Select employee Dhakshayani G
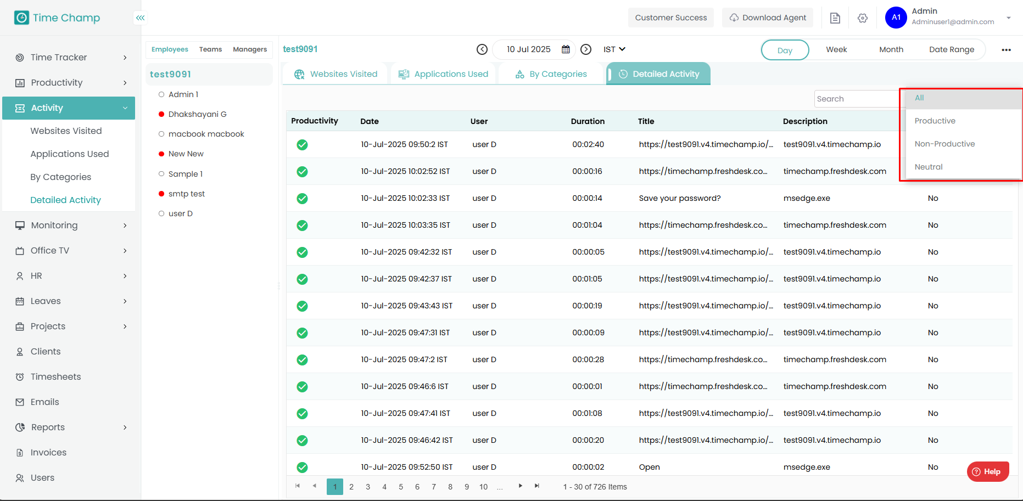 coord(197,114)
